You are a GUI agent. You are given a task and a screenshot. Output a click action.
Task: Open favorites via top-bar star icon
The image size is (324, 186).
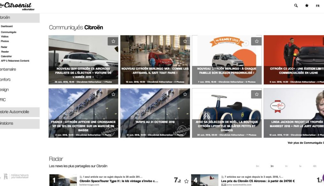click(x=307, y=5)
